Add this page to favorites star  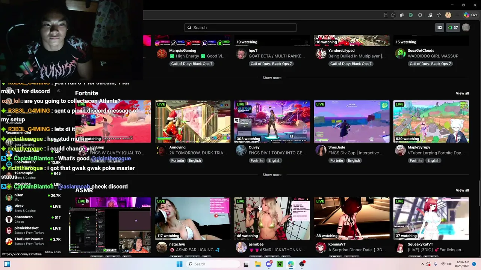pos(393,15)
